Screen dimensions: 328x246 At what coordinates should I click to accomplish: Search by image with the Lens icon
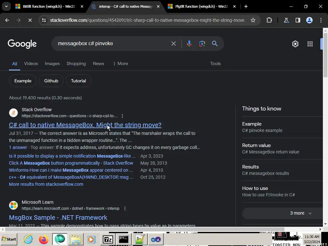tap(202, 44)
